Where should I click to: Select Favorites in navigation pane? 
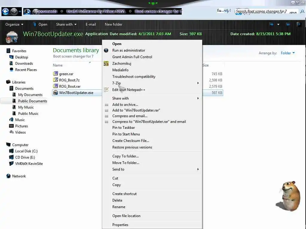coord(19,51)
